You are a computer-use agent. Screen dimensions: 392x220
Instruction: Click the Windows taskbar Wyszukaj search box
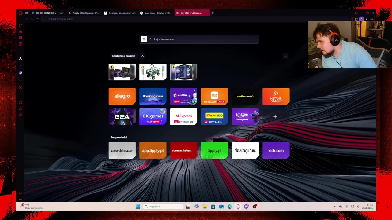(164, 207)
